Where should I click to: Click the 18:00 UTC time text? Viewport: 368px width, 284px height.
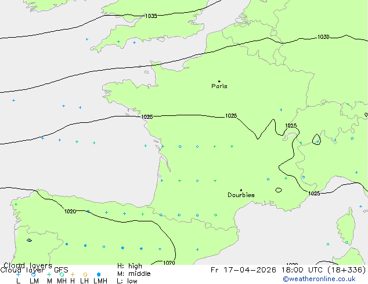303,270
